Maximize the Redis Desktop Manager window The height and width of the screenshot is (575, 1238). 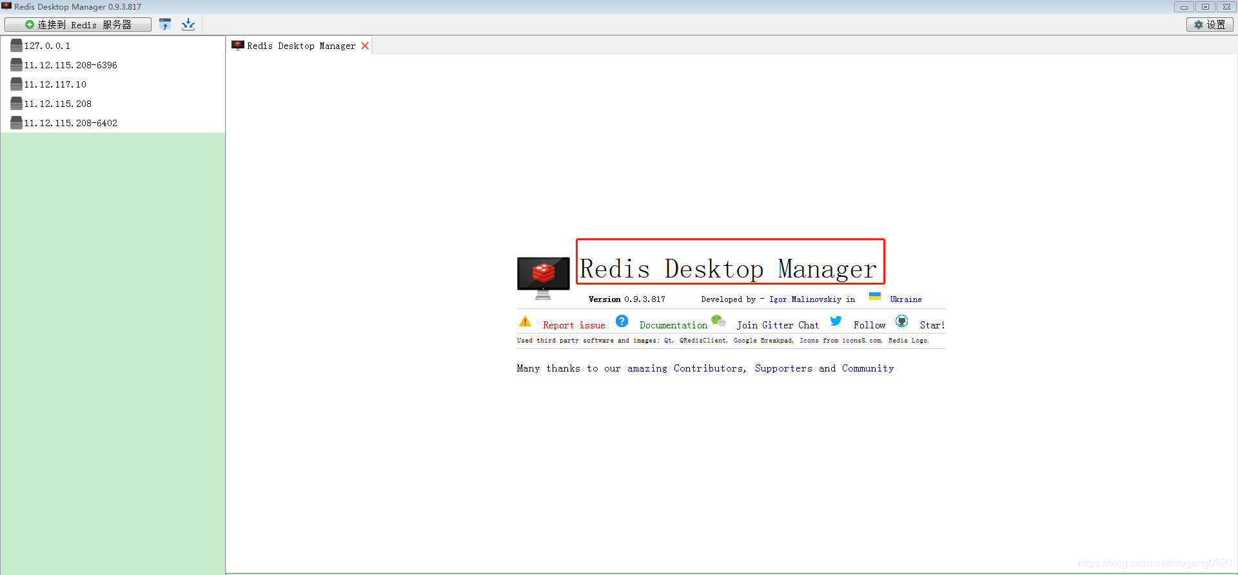point(1205,6)
